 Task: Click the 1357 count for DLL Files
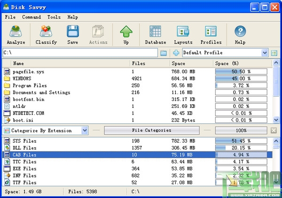[x=137, y=148]
